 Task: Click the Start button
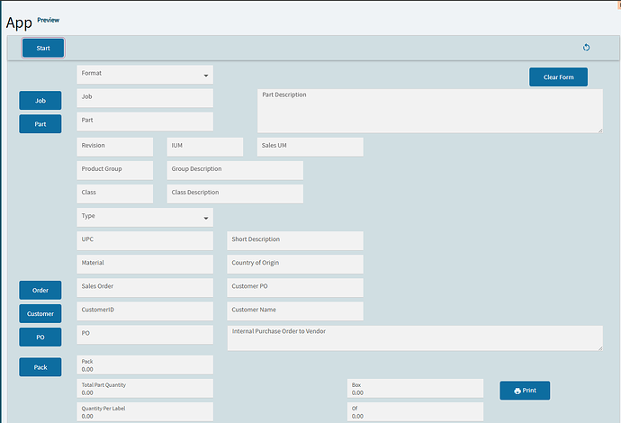43,48
